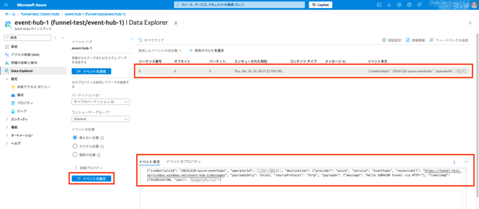Open the コンシューマー グループ dropdown

tap(100, 118)
